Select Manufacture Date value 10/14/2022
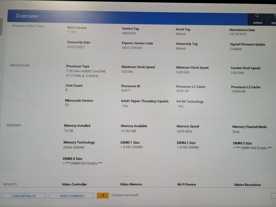The image size is (276, 207). tap(238, 34)
